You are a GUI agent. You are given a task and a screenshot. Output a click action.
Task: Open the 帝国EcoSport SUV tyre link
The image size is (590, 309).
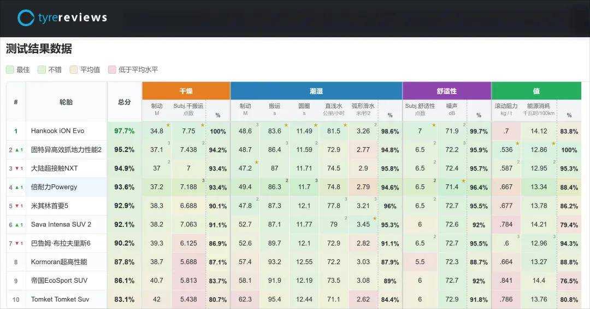pos(59,281)
